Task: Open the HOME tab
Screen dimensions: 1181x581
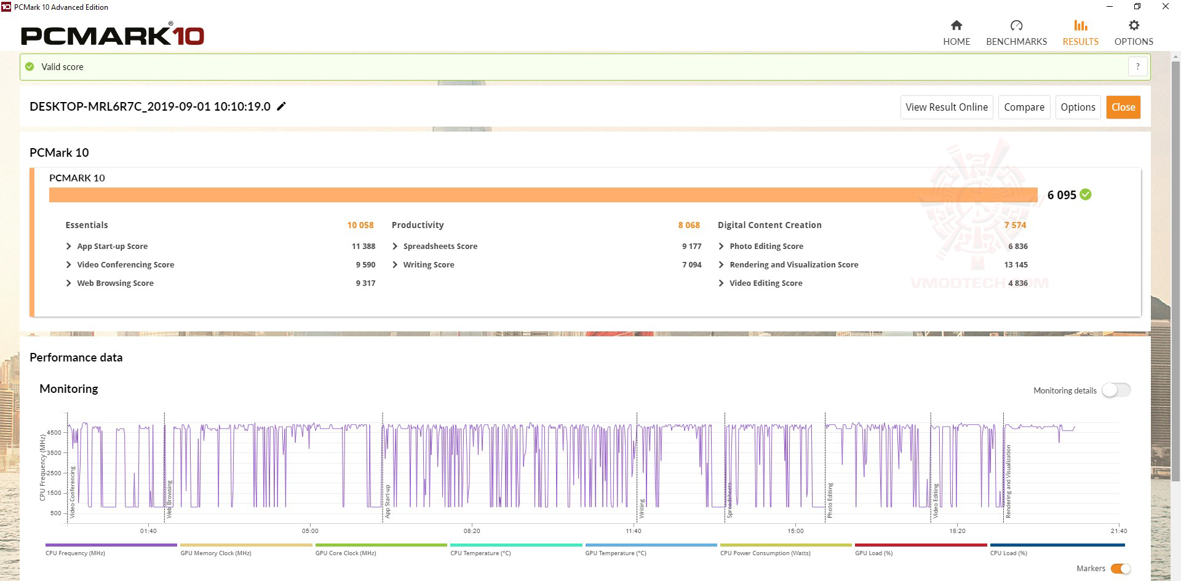Action: tap(956, 33)
